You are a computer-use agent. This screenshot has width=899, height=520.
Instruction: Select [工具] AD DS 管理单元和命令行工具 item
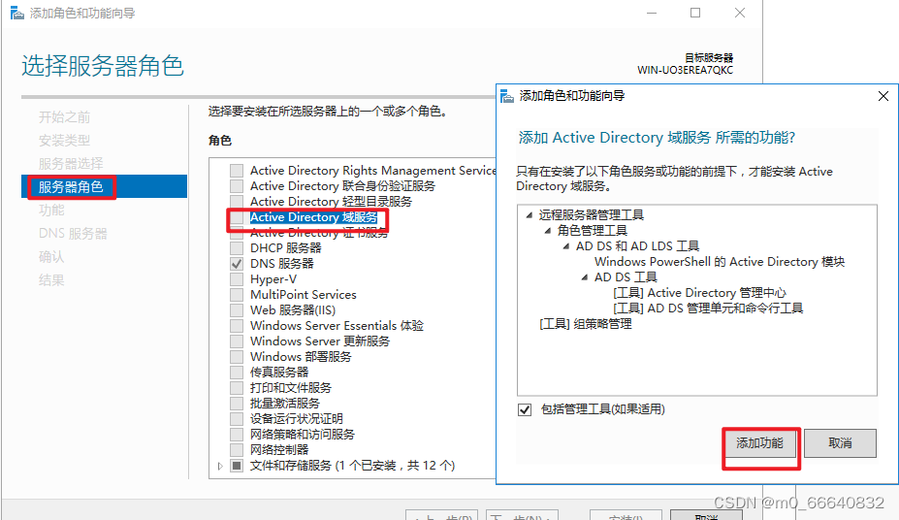click(708, 308)
